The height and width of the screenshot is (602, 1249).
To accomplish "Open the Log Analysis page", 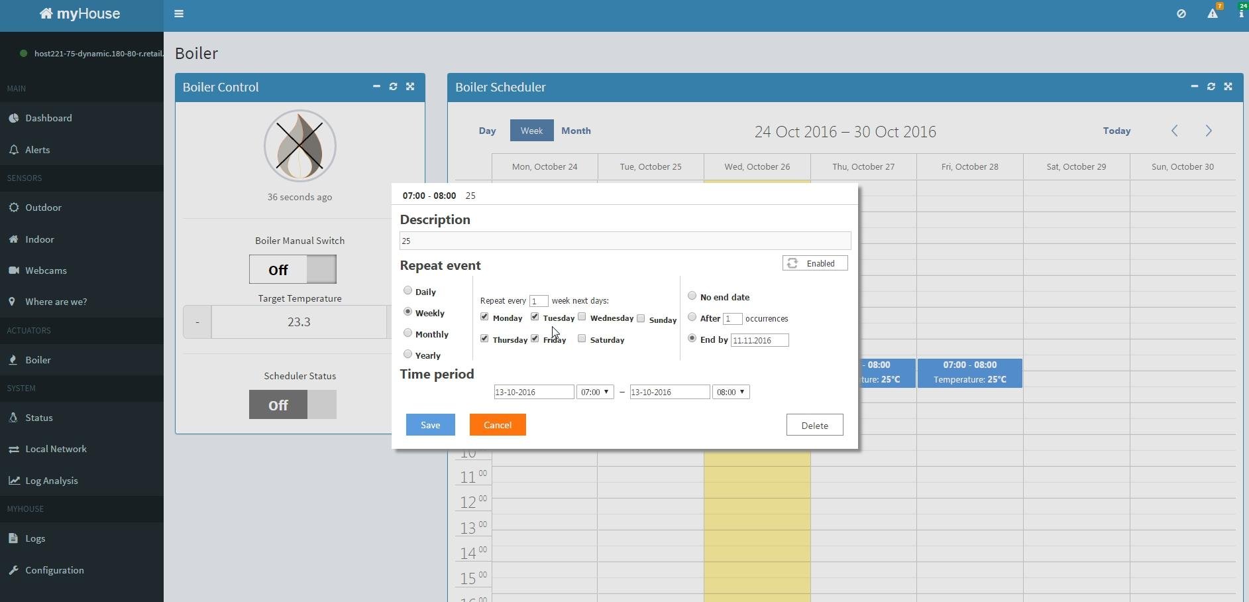I will pos(52,480).
